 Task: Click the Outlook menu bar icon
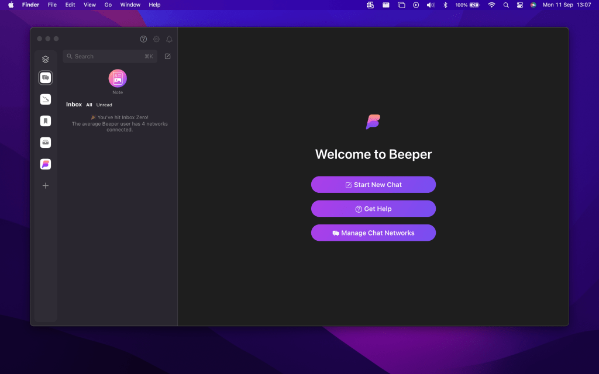pyautogui.click(x=370, y=5)
